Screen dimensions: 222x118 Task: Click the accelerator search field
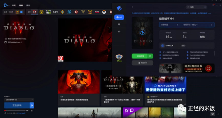coord(196,7)
